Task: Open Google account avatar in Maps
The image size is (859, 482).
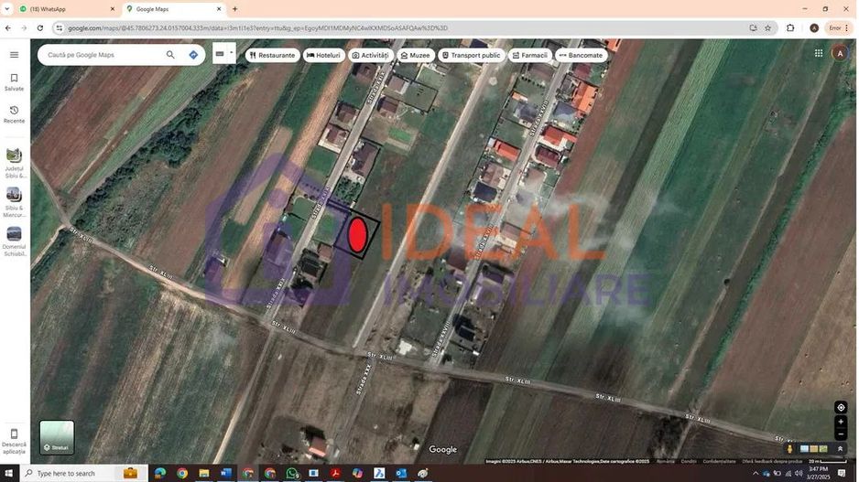Action: (x=840, y=53)
